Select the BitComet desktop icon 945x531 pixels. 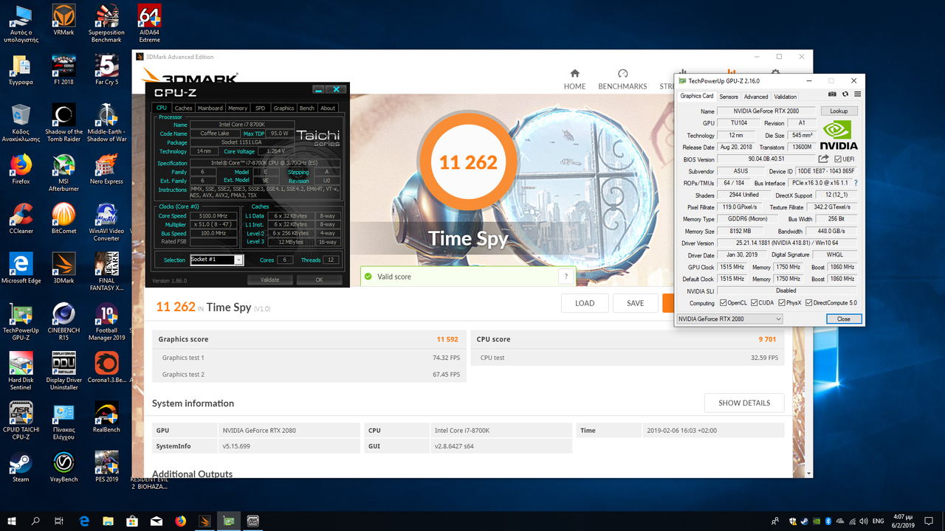63,219
